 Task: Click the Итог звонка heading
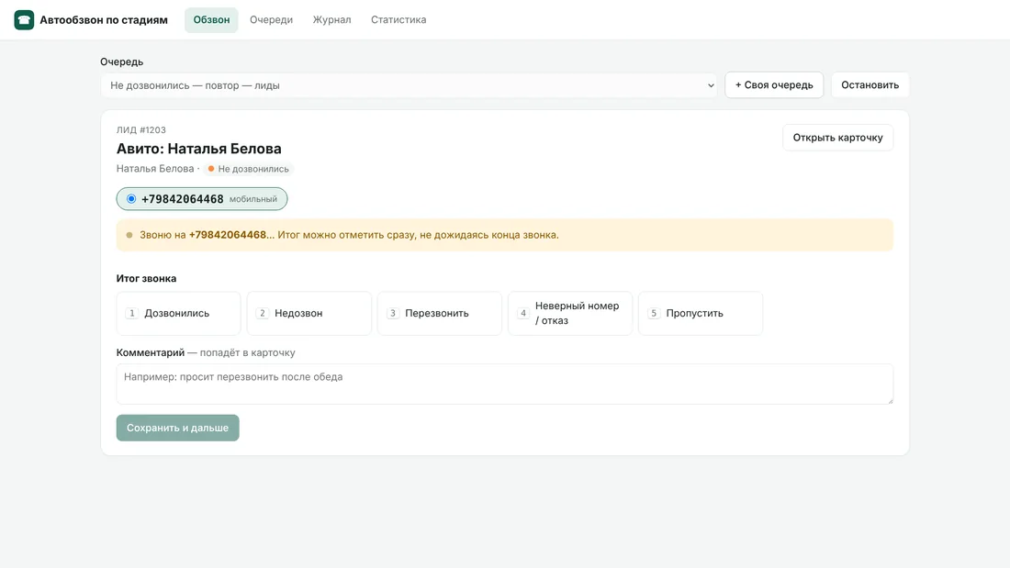click(146, 279)
